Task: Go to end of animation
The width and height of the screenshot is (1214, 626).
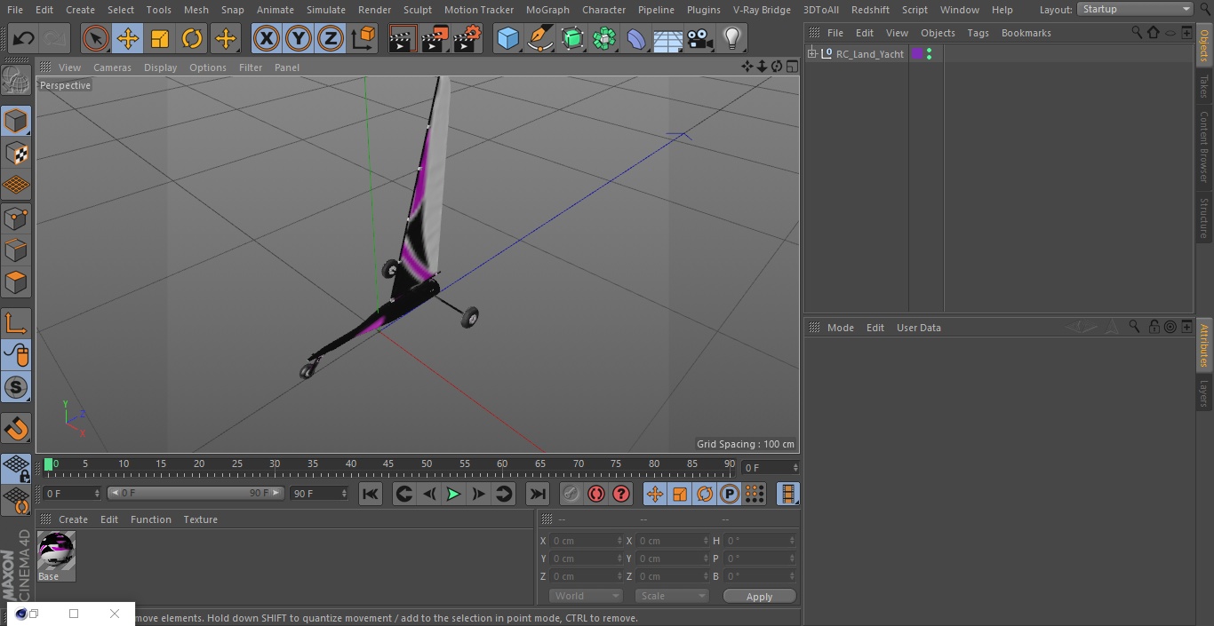Action: (x=538, y=494)
